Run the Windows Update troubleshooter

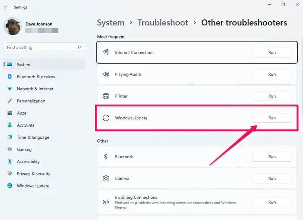click(271, 118)
